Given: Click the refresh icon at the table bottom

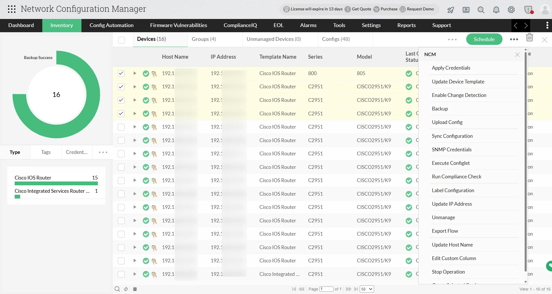Looking at the screenshot, I should (x=126, y=289).
